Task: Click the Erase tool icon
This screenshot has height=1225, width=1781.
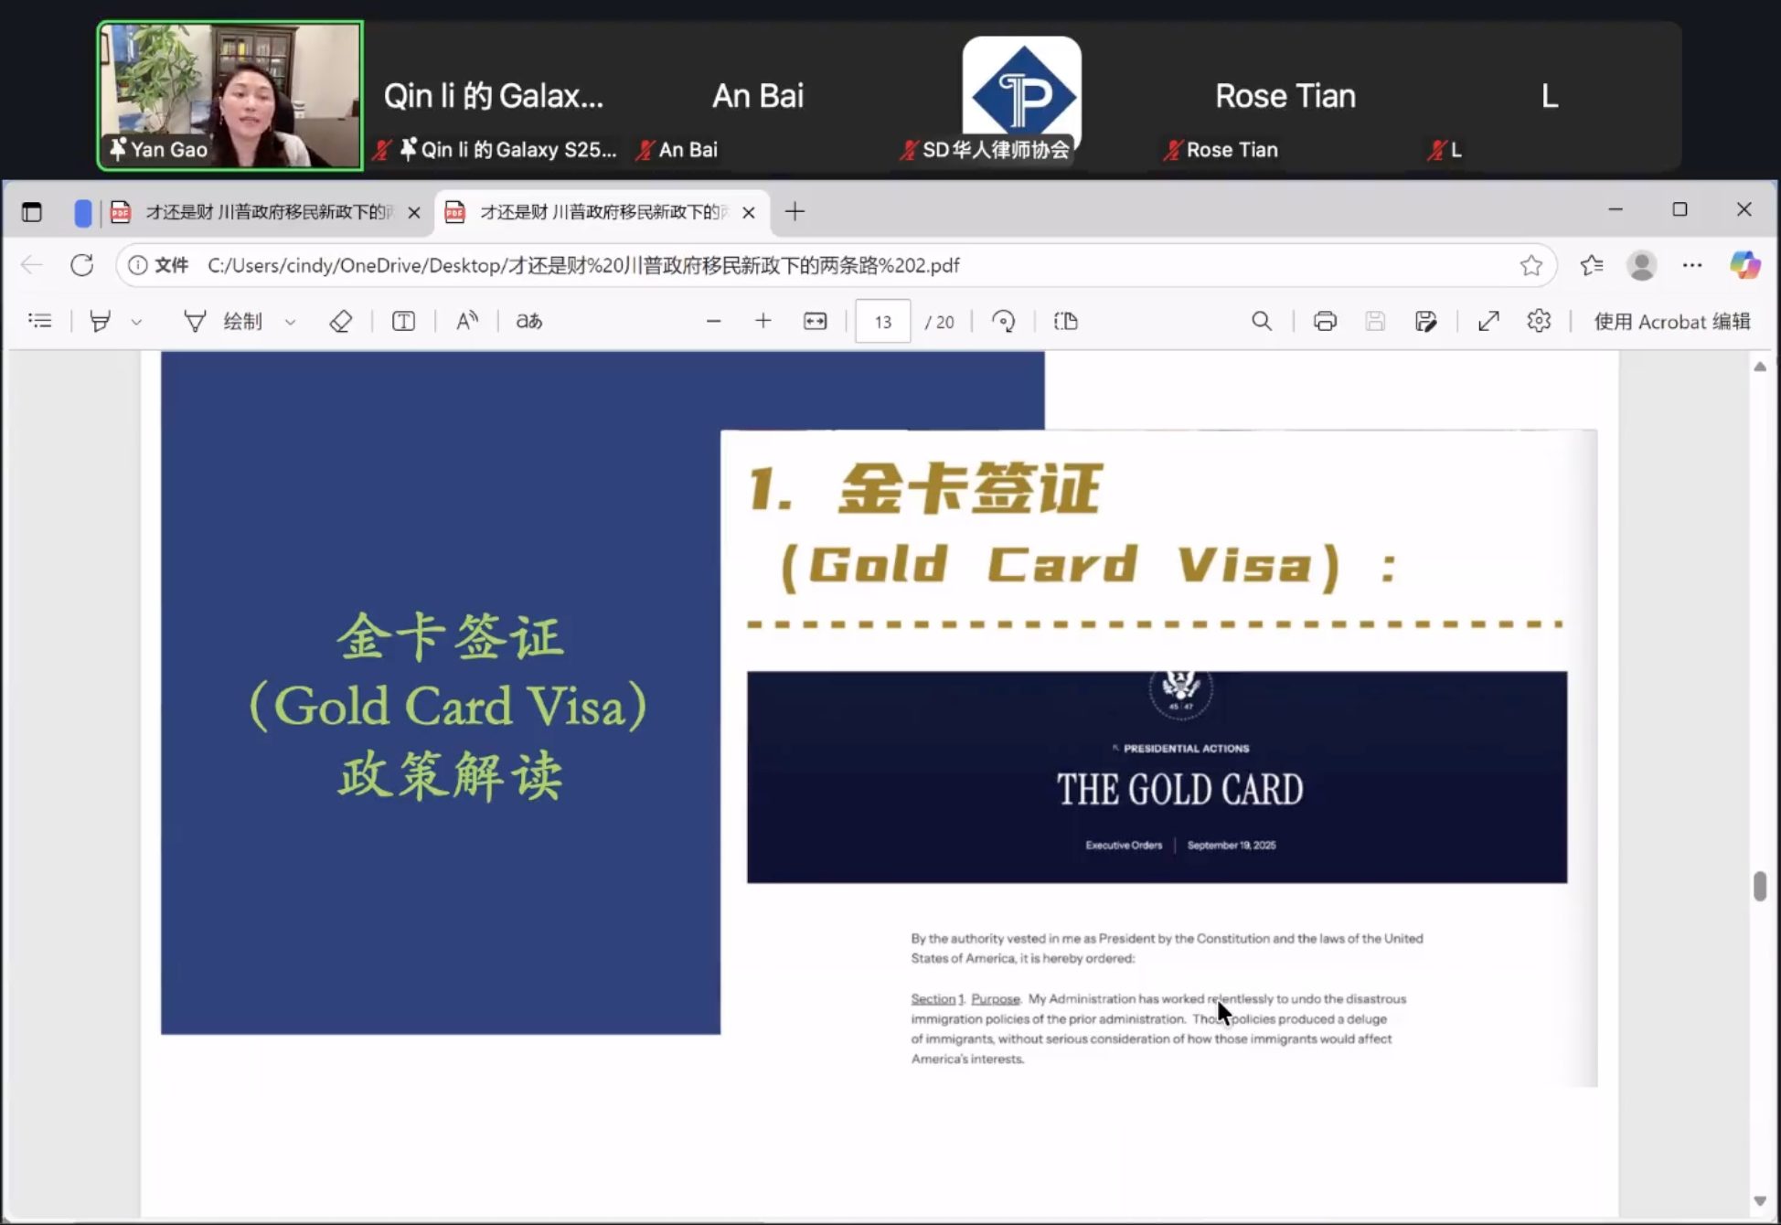Action: (x=340, y=321)
